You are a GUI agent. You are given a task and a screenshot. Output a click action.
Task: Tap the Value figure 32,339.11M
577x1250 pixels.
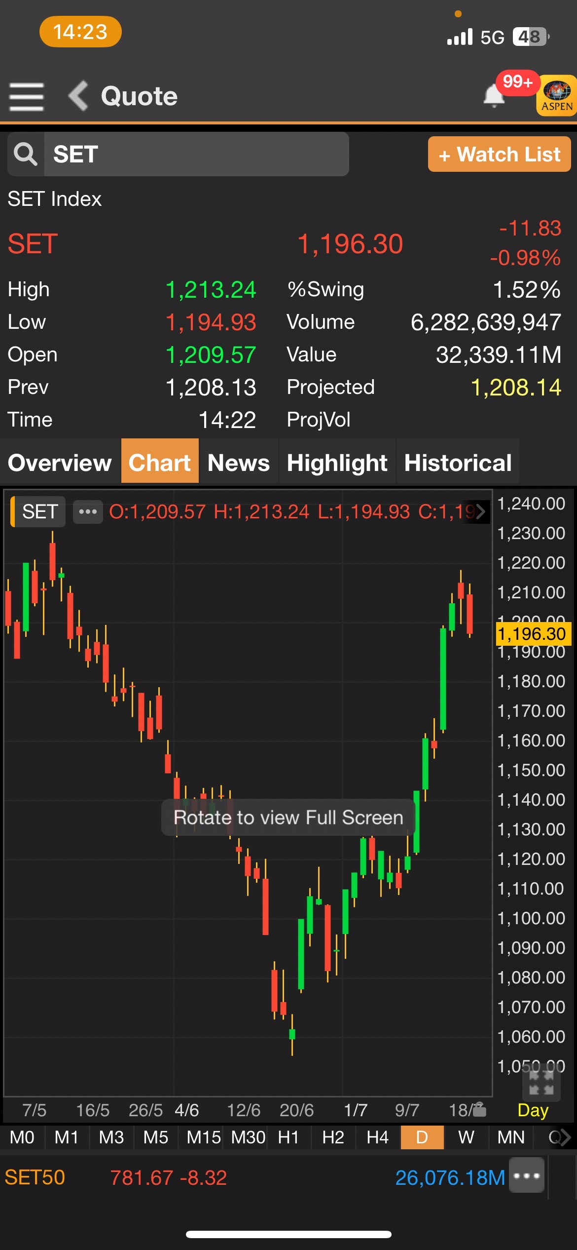click(499, 355)
